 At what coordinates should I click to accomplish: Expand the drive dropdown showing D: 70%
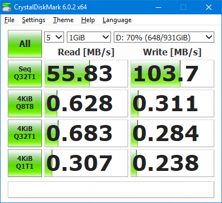pos(164,37)
